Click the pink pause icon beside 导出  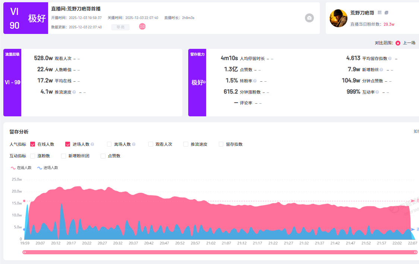142,26
